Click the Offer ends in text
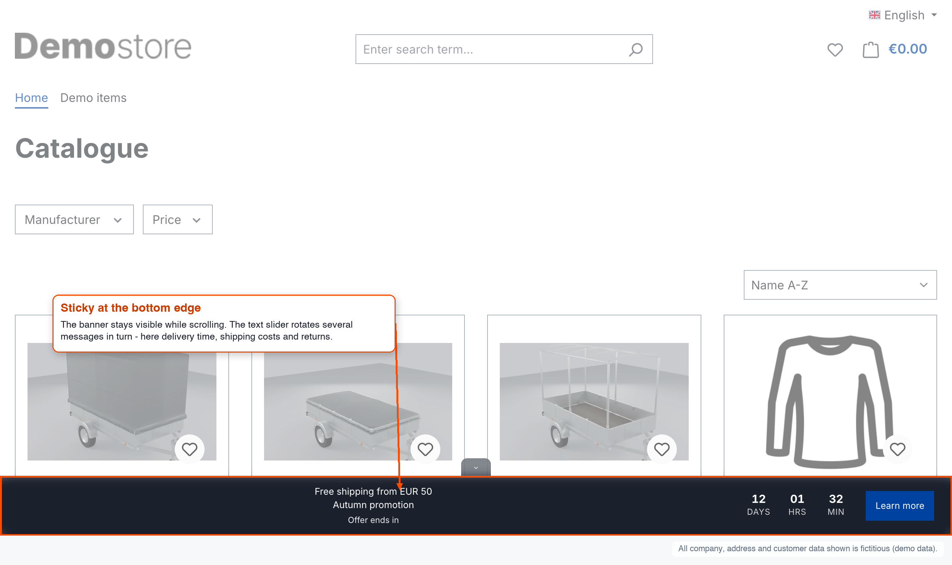This screenshot has width=952, height=565. 373,520
